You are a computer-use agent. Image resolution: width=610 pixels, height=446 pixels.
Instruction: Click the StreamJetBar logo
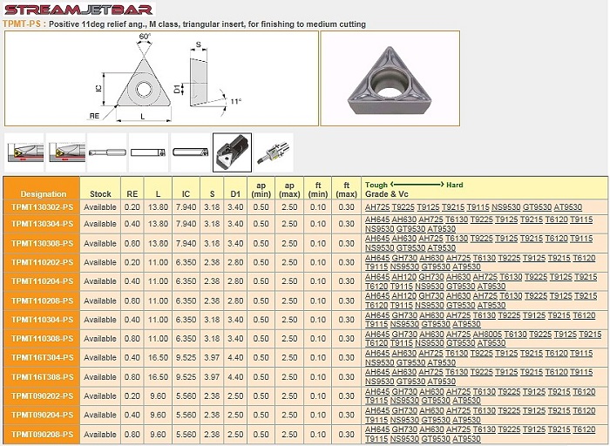pos(78,10)
